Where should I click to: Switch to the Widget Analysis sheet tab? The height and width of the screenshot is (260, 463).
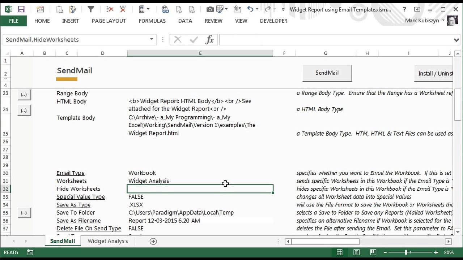coord(108,241)
